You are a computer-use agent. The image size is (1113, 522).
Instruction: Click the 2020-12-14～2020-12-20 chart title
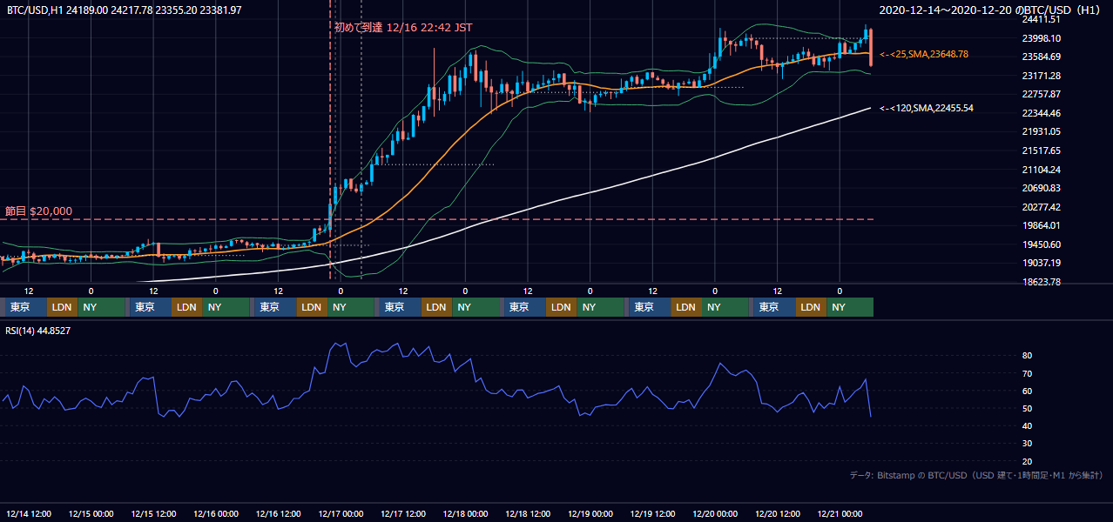pyautogui.click(x=991, y=10)
